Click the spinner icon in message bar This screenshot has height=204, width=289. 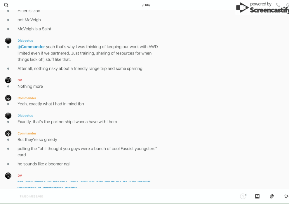tap(286, 196)
